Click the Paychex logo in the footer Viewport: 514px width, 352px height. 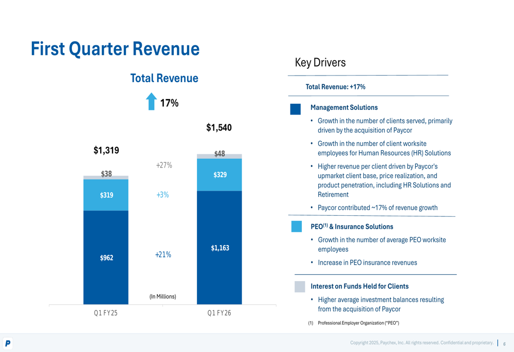coord(8,343)
